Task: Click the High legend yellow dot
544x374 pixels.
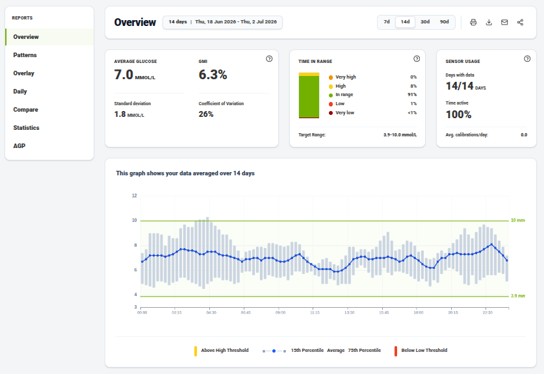Action: click(x=331, y=86)
